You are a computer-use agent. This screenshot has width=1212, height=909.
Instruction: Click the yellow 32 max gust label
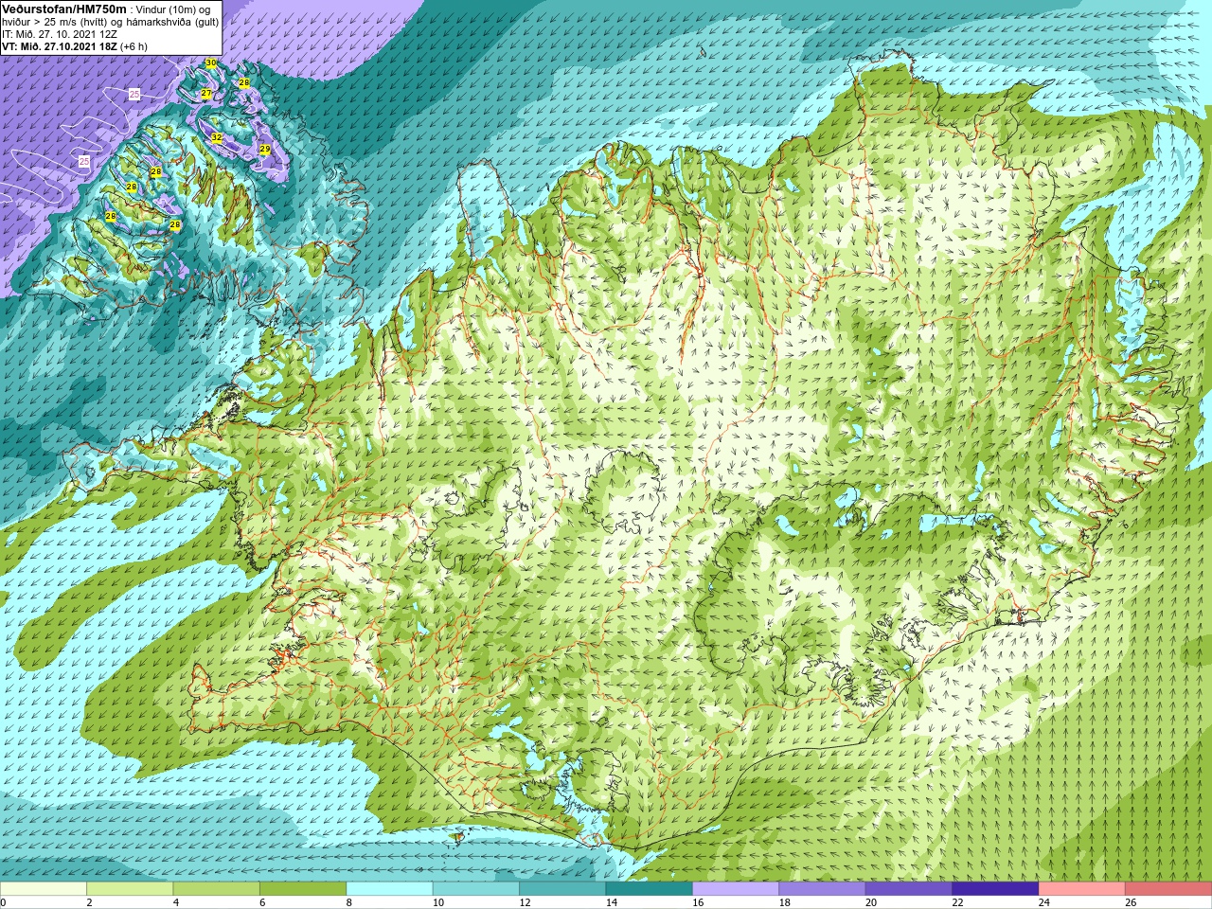coord(217,138)
